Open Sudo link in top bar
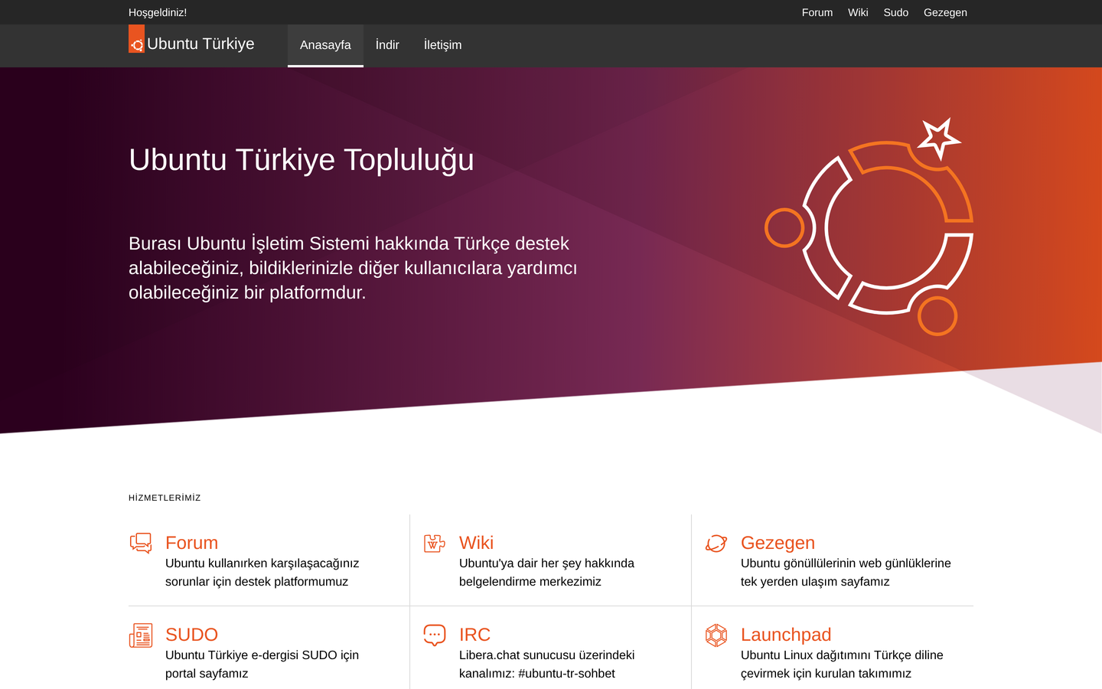The image size is (1102, 689). [x=896, y=12]
